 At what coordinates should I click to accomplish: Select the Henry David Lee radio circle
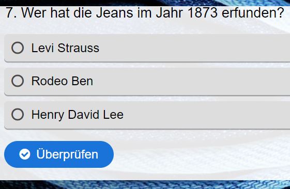click(18, 114)
